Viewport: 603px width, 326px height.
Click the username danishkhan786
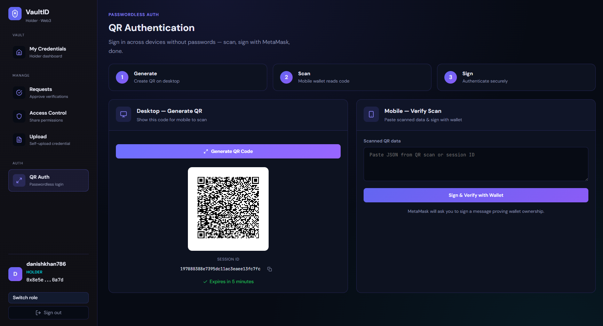click(x=46, y=264)
